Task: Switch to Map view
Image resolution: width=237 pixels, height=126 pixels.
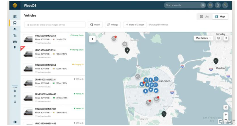Action: pyautogui.click(x=220, y=16)
